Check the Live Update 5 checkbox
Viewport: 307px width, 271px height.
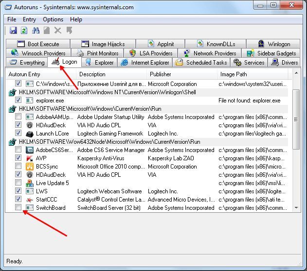[18, 183]
